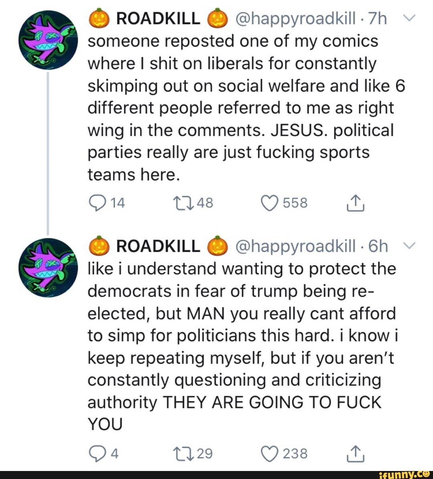This screenshot has width=433, height=479.
Task: Open the ROADKILL display name on second tweet
Action: point(158,246)
